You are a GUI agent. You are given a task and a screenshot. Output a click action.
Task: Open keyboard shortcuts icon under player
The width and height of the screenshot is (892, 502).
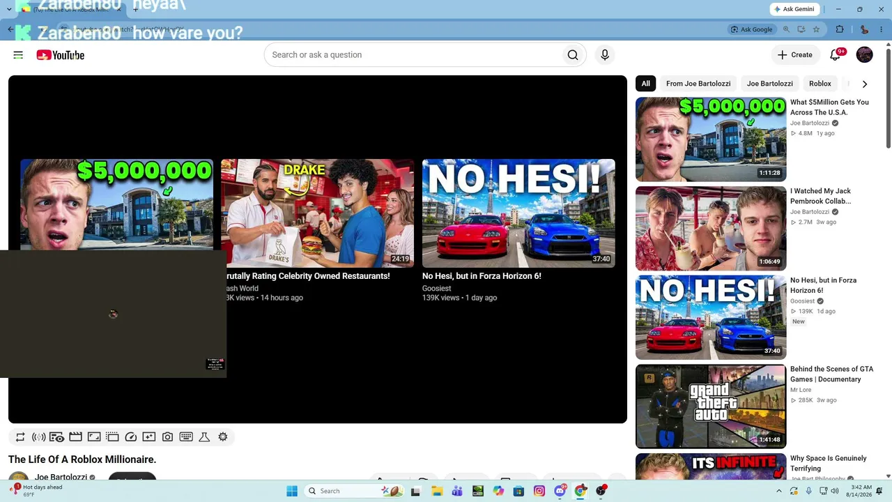tap(186, 437)
